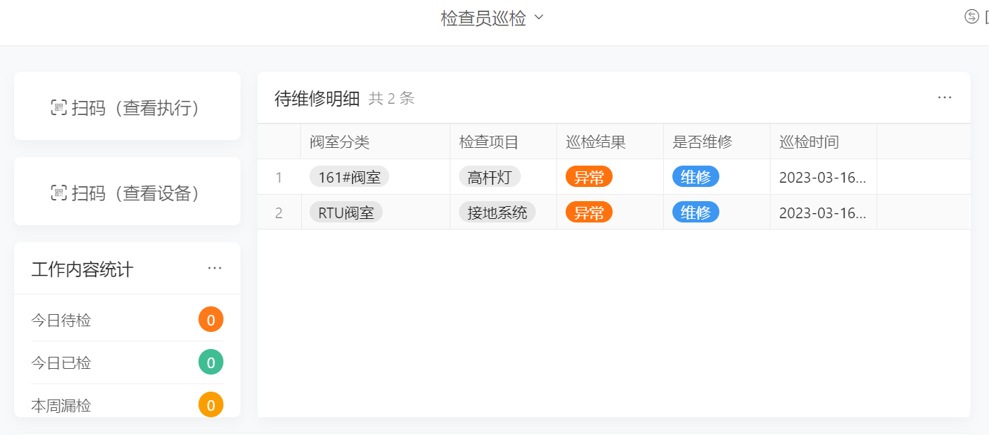Click the 今日待检 orange count badge
The image size is (989, 435).
pos(211,320)
